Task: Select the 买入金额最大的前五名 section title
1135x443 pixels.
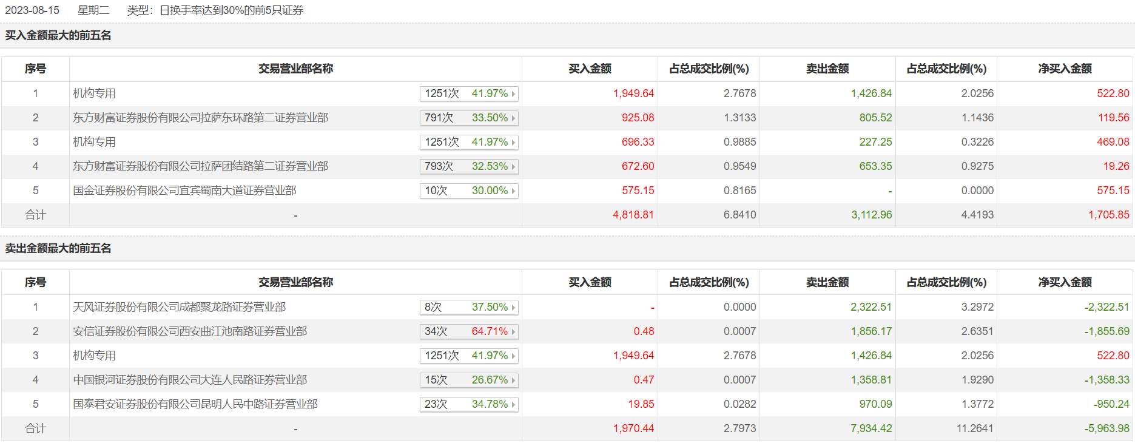Action: [x=58, y=35]
